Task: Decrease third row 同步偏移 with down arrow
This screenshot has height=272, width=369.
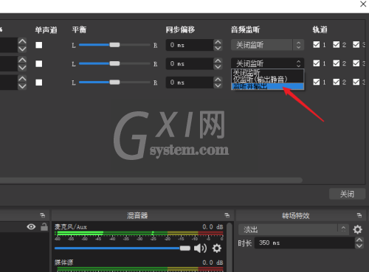Action: point(218,86)
